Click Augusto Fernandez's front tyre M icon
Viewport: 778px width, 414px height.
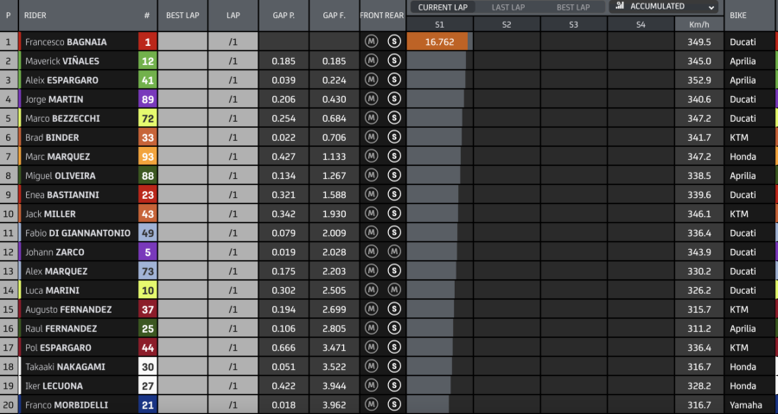pos(371,309)
